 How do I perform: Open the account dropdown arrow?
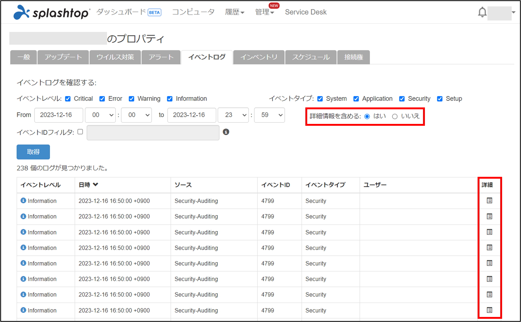click(514, 12)
